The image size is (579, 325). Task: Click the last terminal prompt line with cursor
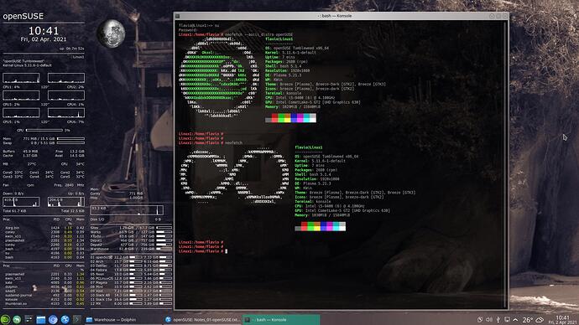[203, 251]
